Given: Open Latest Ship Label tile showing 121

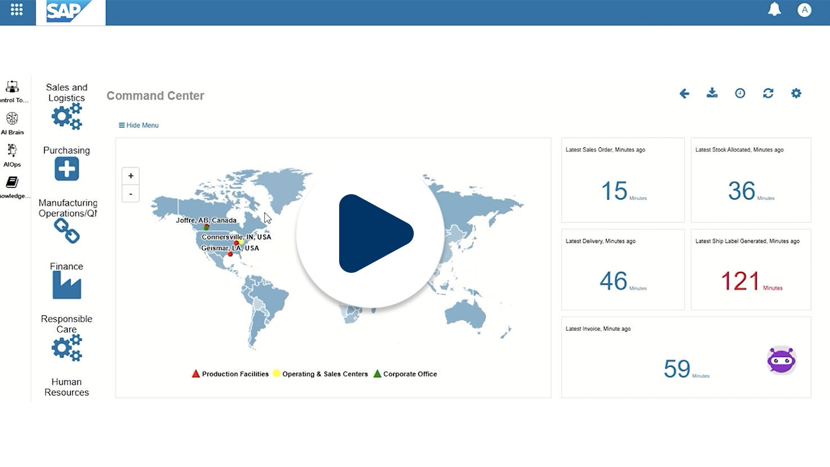Looking at the screenshot, I should 751,270.
